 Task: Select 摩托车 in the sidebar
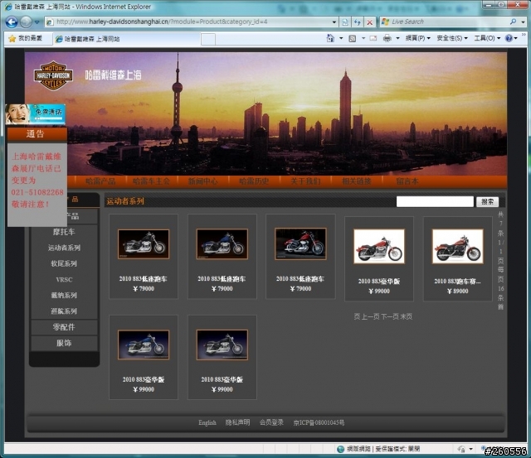coord(64,232)
